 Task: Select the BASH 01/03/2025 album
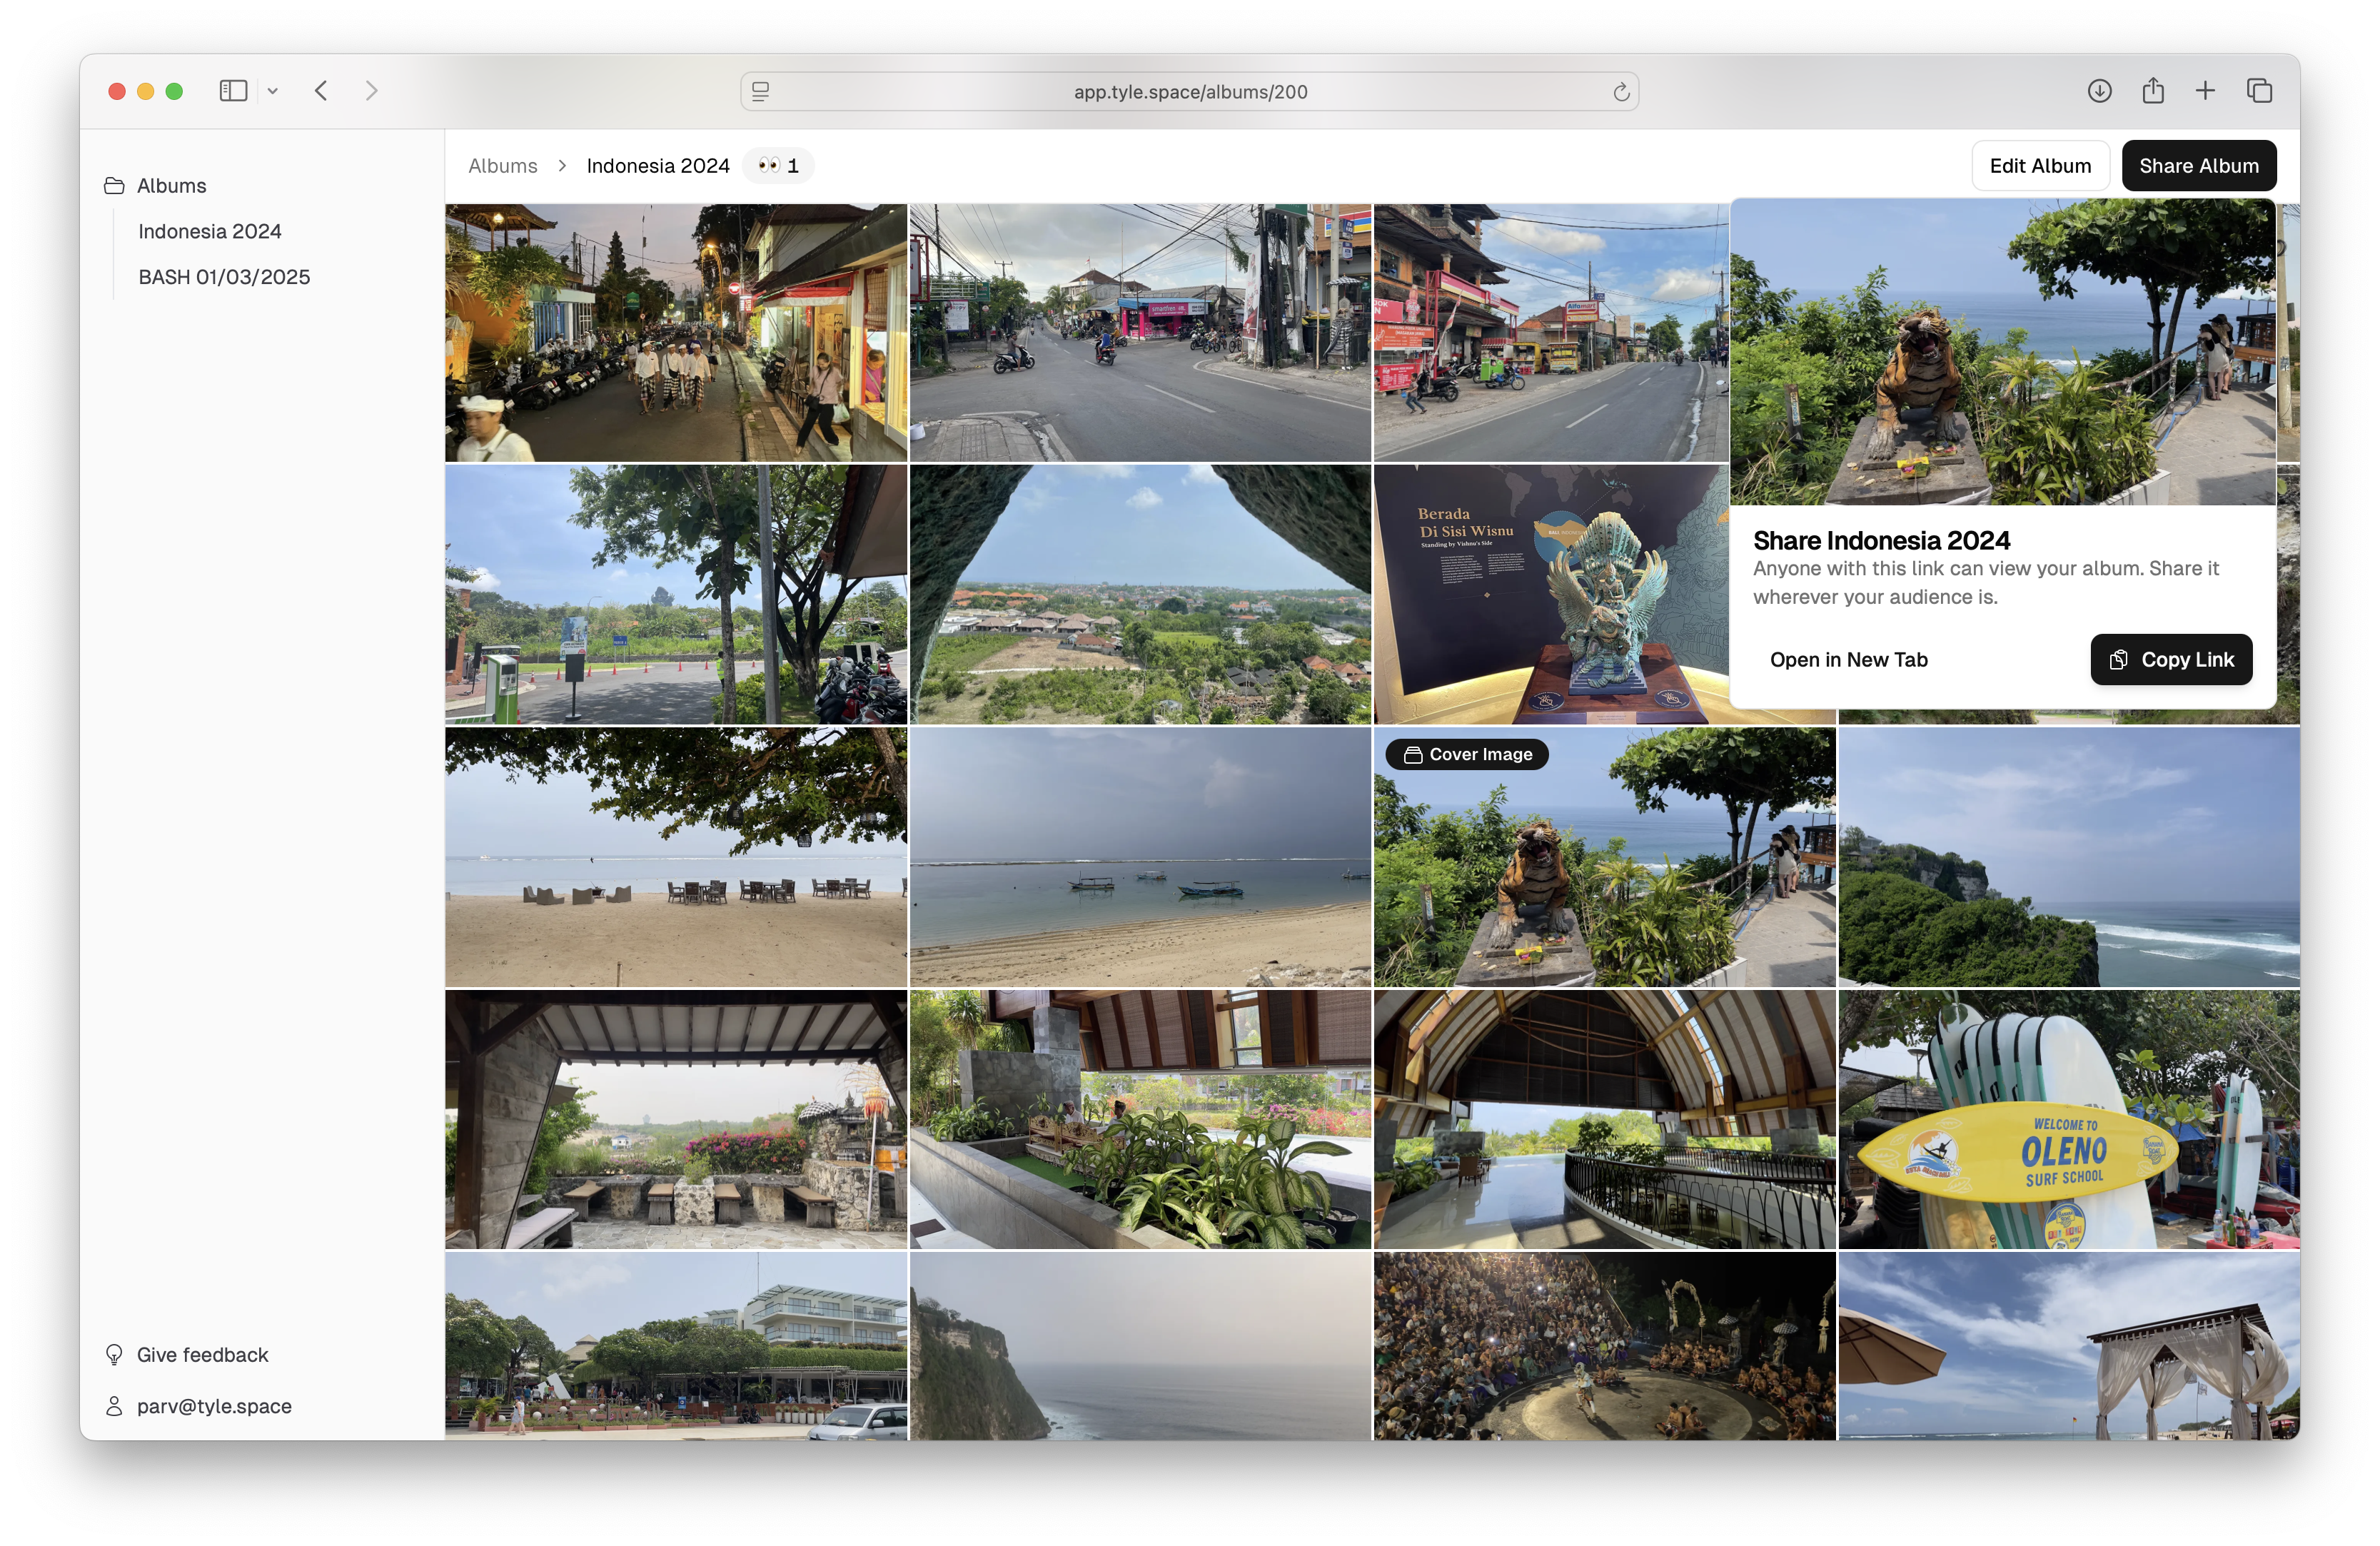pos(224,277)
